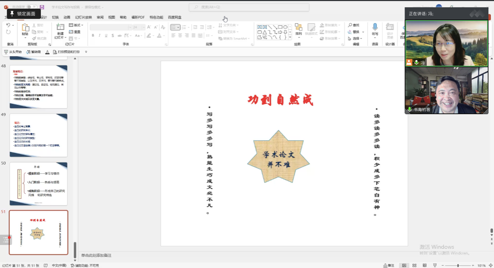Image resolution: width=494 pixels, height=268 pixels.
Task: Open Slide Sorter view from status bar
Action: [x=414, y=265]
